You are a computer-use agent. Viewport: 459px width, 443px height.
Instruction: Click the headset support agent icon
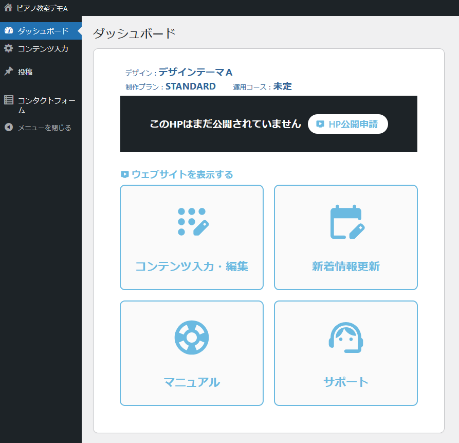click(x=346, y=338)
